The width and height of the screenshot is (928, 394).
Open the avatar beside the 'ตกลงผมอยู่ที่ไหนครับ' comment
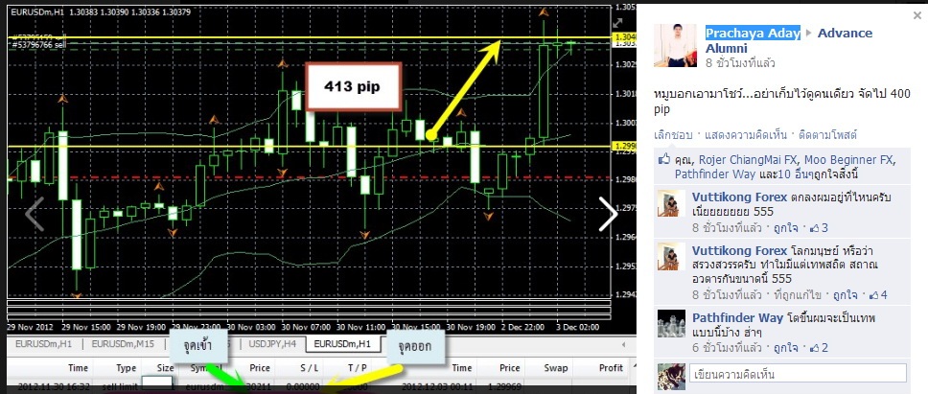(672, 203)
